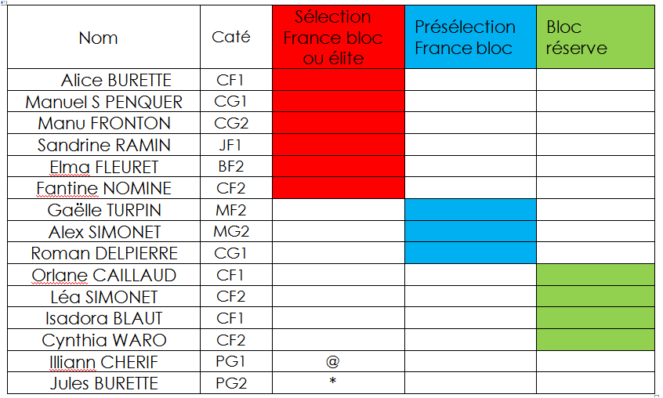Click the name Alice BURETTE

pyautogui.click(x=116, y=81)
